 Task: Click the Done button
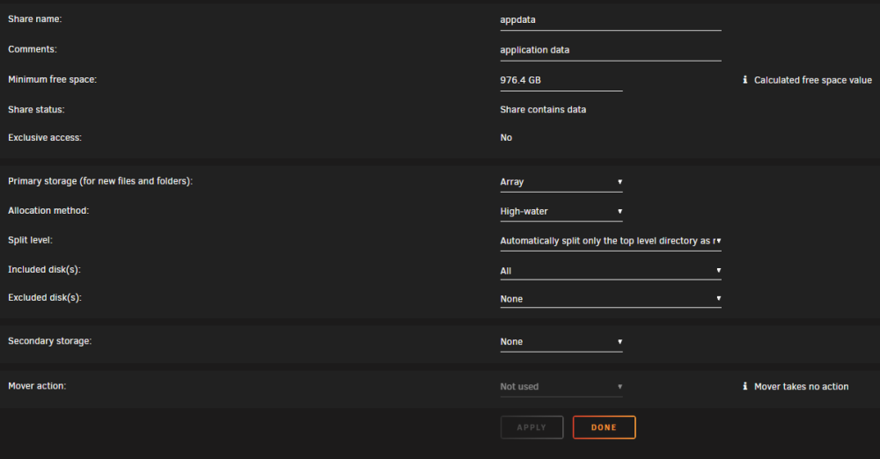point(604,427)
